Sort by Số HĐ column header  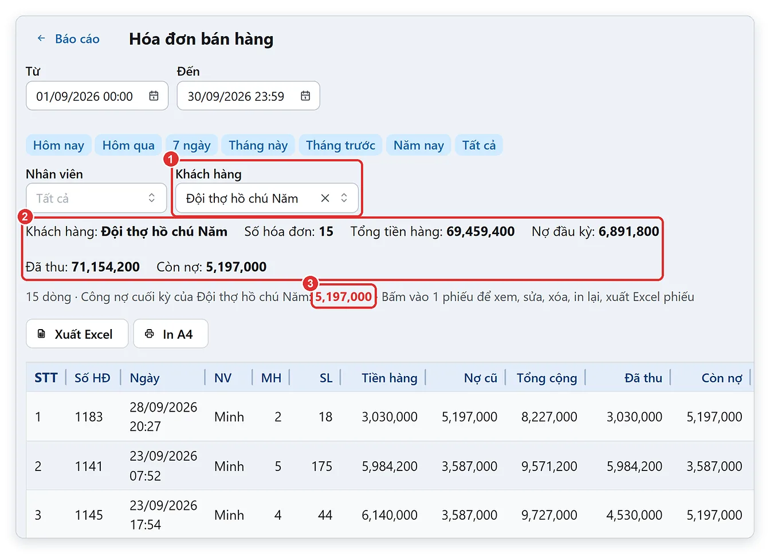coord(92,378)
